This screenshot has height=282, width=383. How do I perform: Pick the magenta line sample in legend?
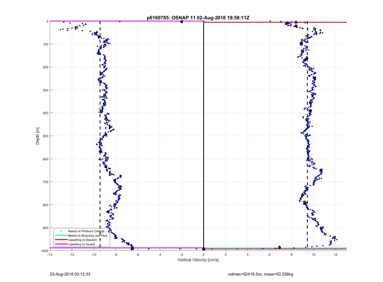61,244
